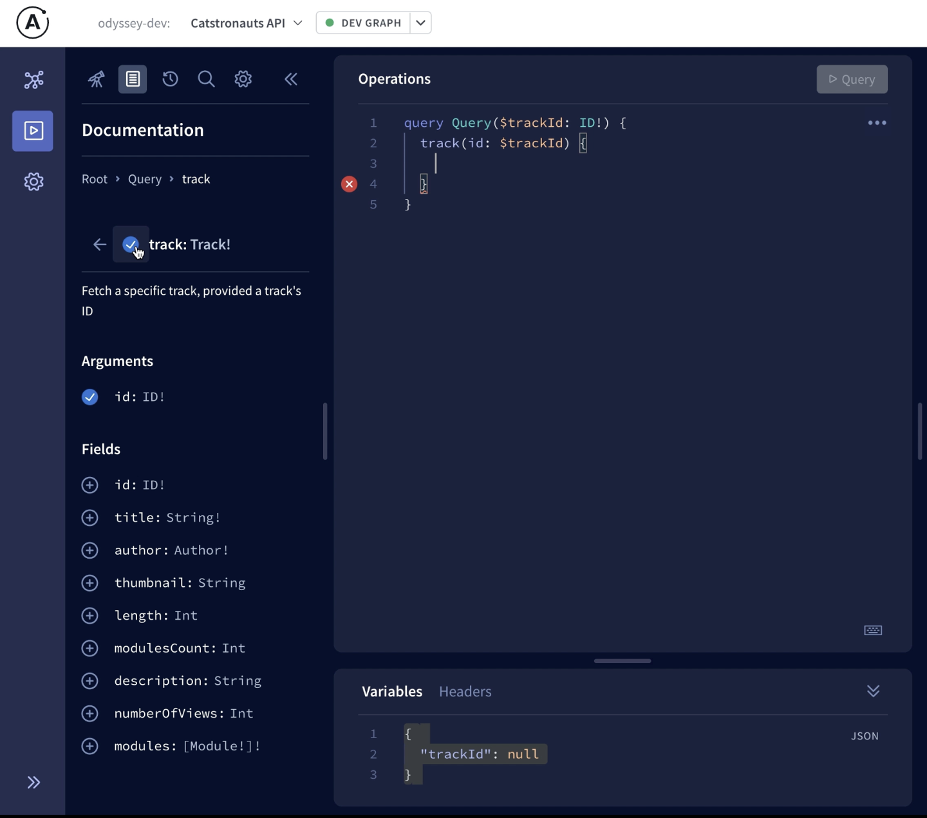This screenshot has height=818, width=927.
Task: Click the JSON label in variables
Action: pyautogui.click(x=865, y=736)
